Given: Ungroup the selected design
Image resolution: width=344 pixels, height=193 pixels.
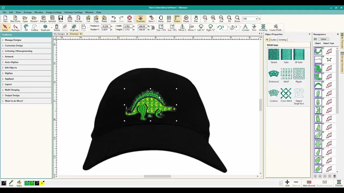Looking at the screenshot, I should (x=74, y=28).
